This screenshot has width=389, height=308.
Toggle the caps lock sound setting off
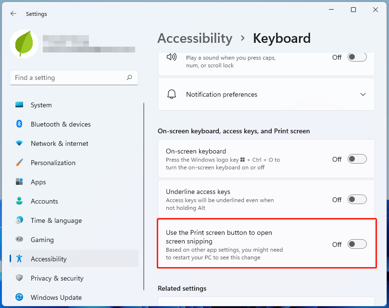coord(357,57)
